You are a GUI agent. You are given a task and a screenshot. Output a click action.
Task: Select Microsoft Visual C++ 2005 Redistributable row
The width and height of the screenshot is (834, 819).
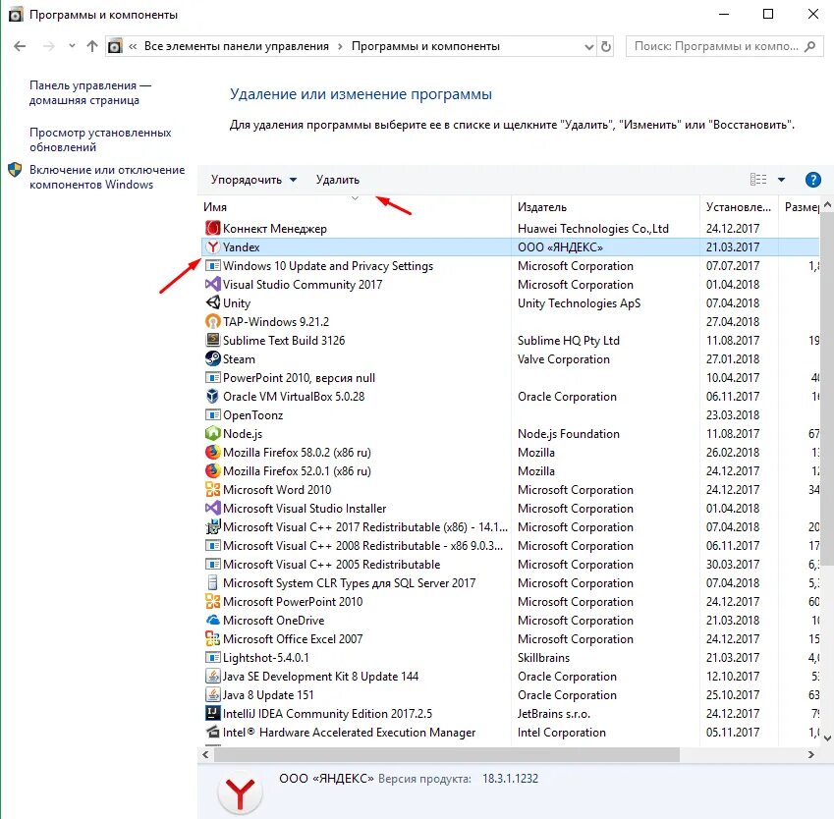(x=511, y=564)
